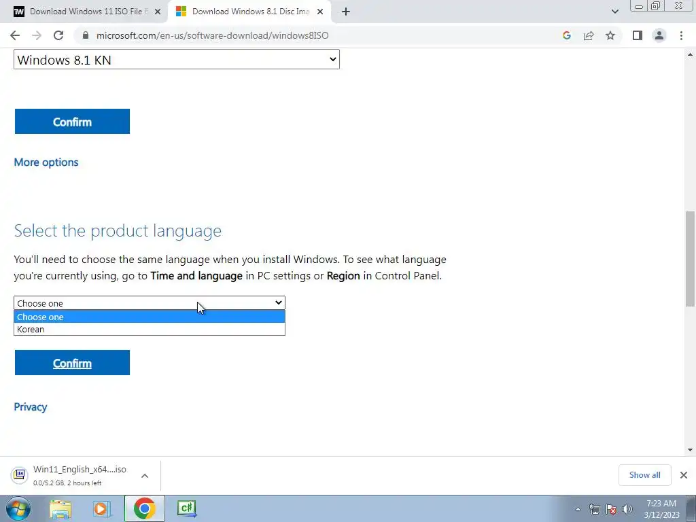Open the tab search chevron
This screenshot has width=696, height=522.
click(x=614, y=12)
